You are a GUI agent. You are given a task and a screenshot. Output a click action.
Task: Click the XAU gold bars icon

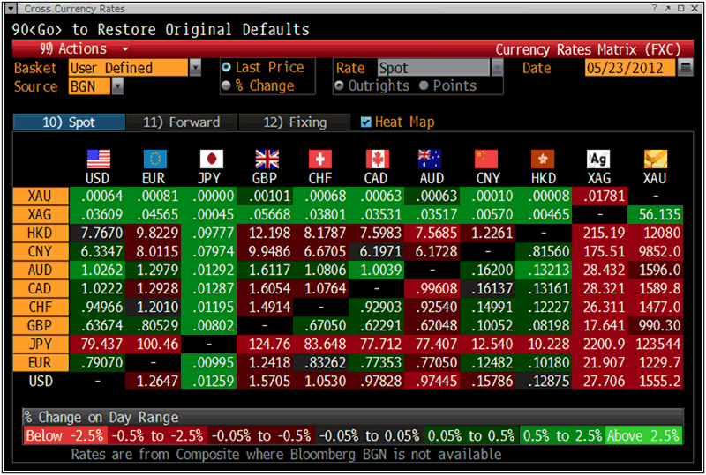click(656, 160)
